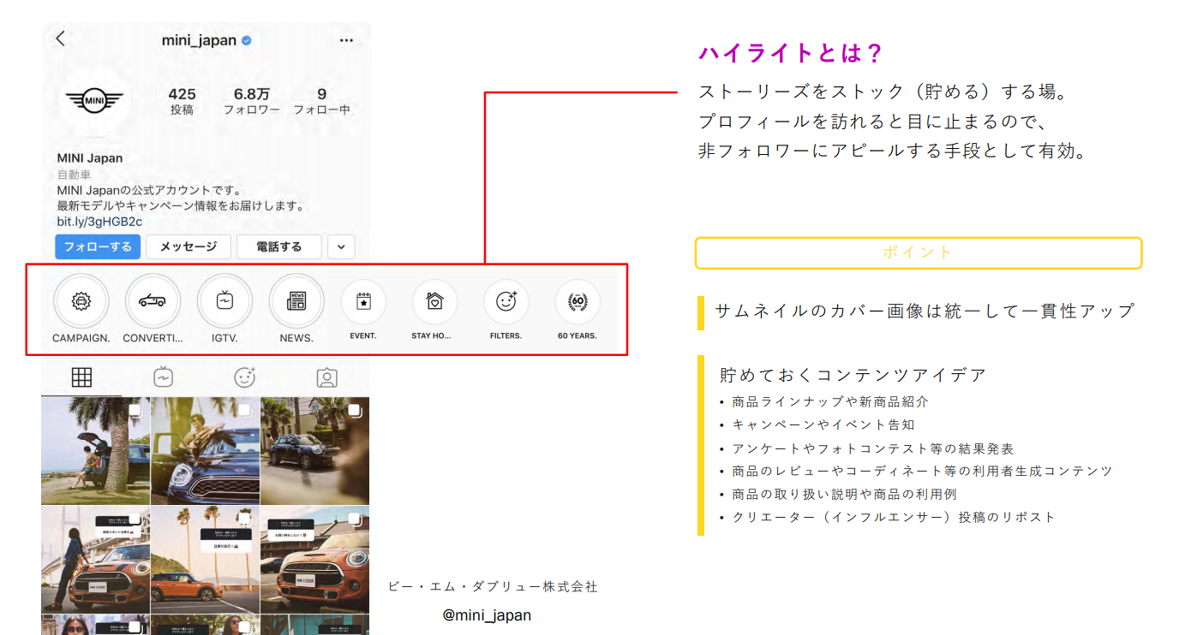Screen dimensions: 1197x635
Task: Open the CAMPAIGN. story highlight
Action: [x=81, y=302]
